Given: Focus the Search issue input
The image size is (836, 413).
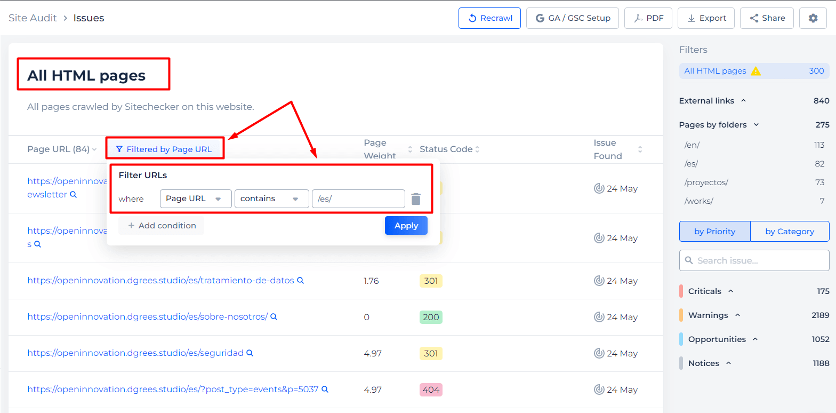Looking at the screenshot, I should [x=754, y=260].
